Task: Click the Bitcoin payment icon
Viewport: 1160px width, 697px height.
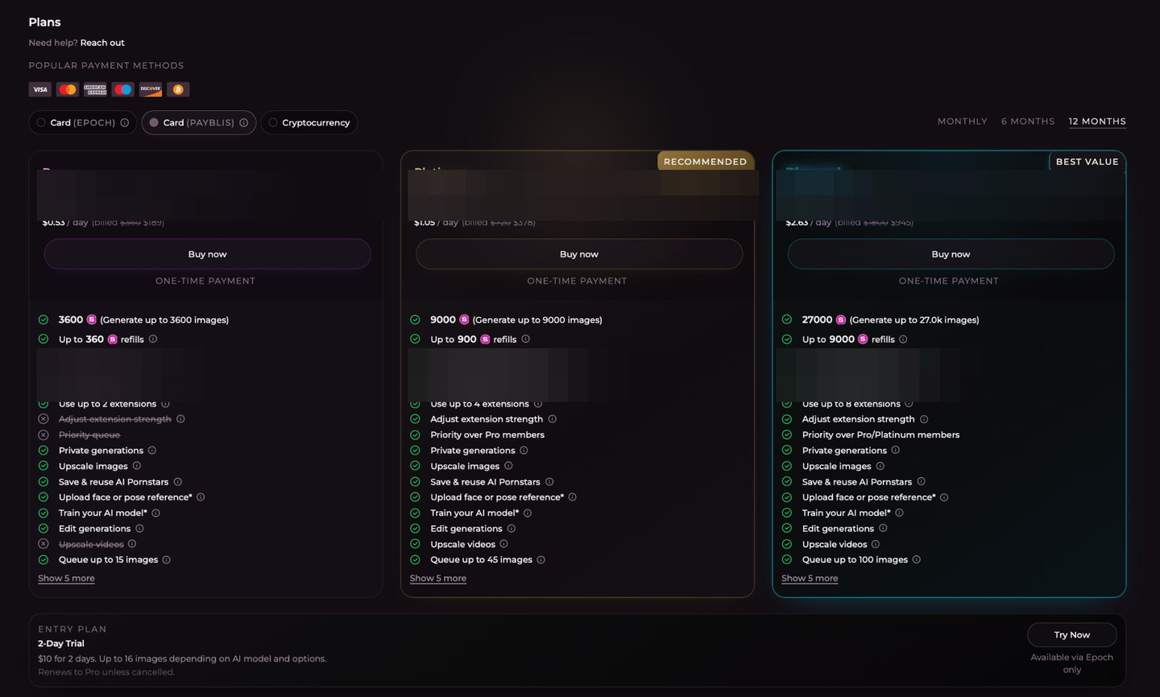Action: 178,89
